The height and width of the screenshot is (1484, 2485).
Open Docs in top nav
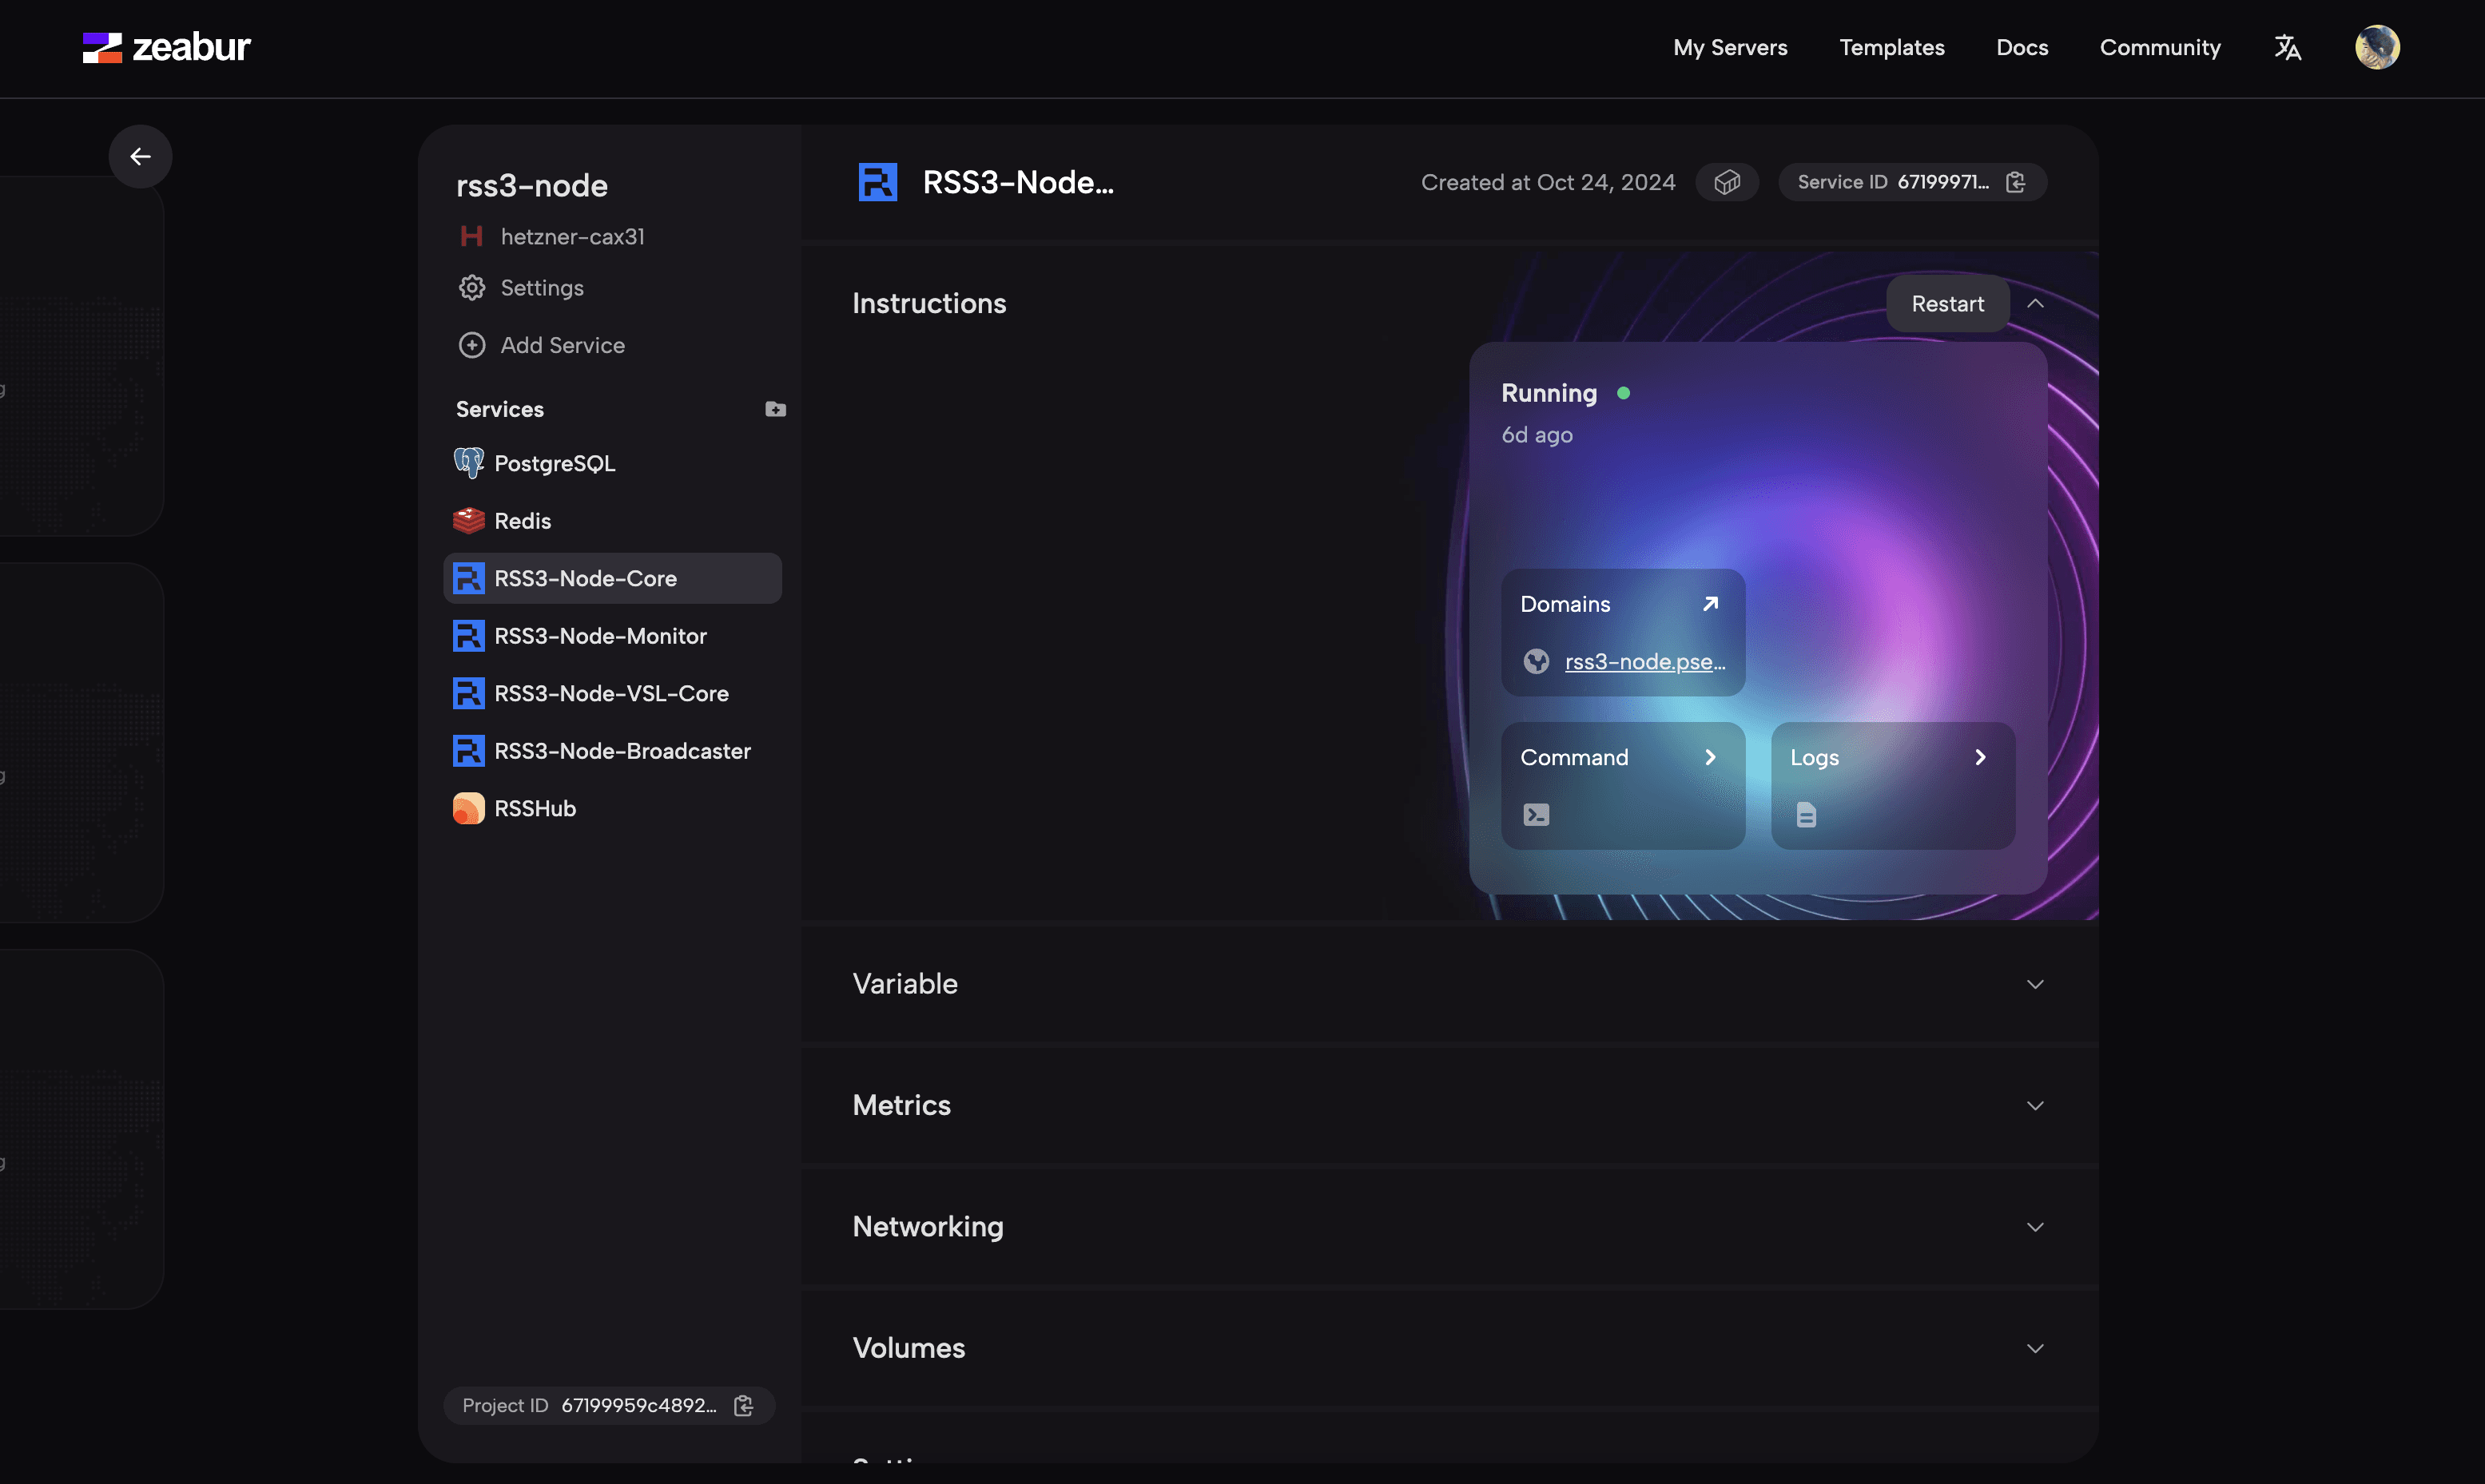(x=2022, y=47)
